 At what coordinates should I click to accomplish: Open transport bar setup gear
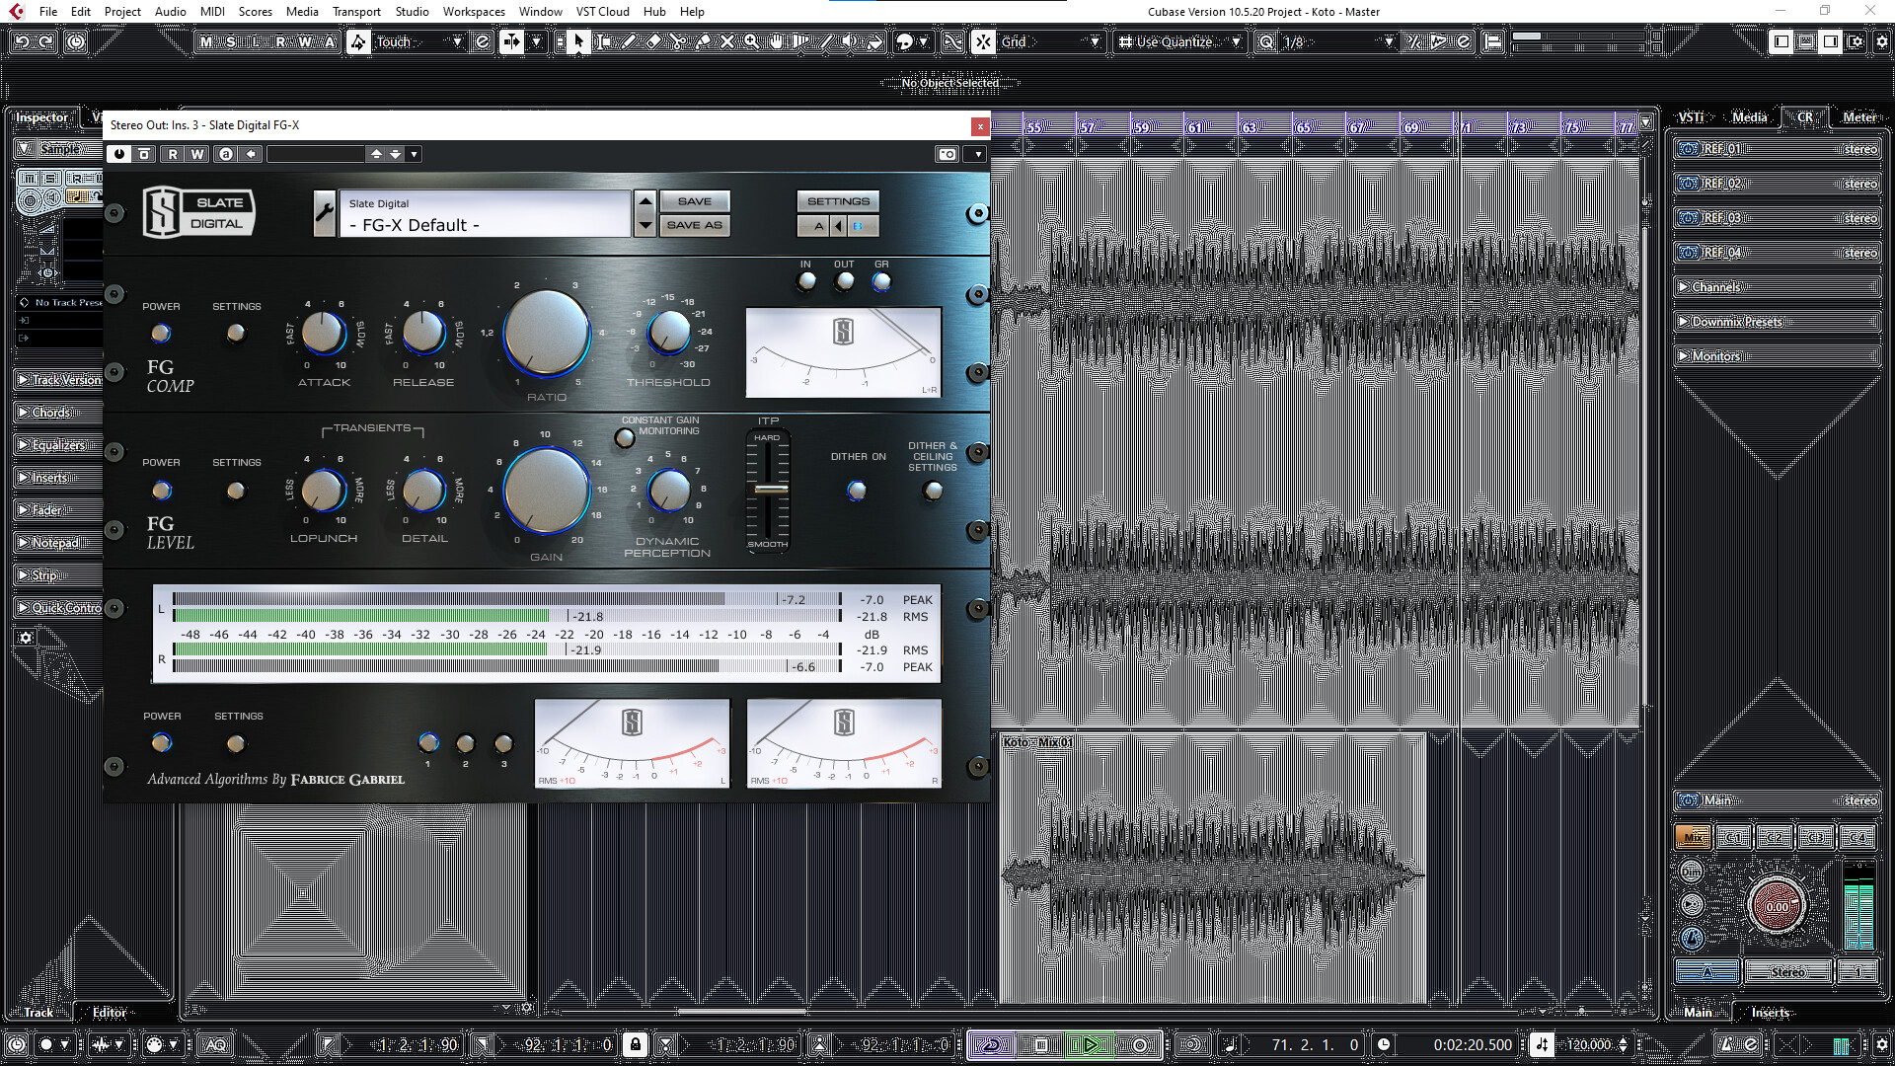point(1881,1044)
